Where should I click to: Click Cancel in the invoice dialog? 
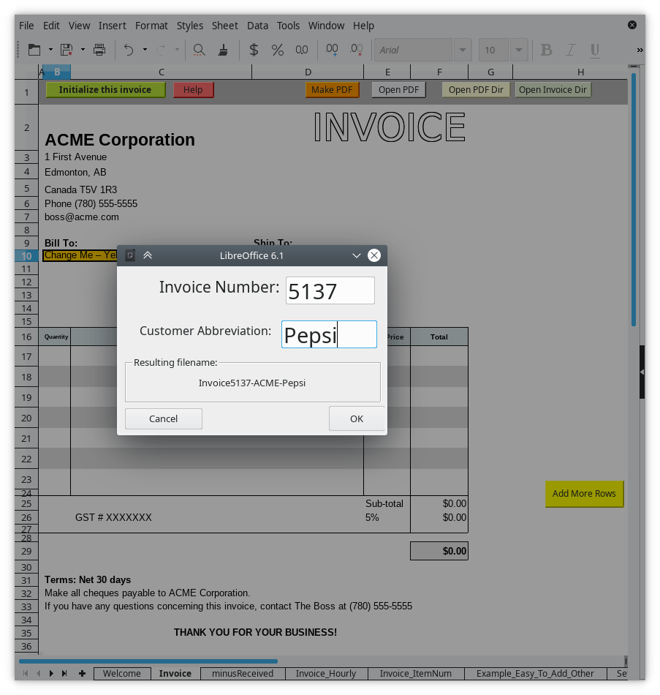coord(164,419)
